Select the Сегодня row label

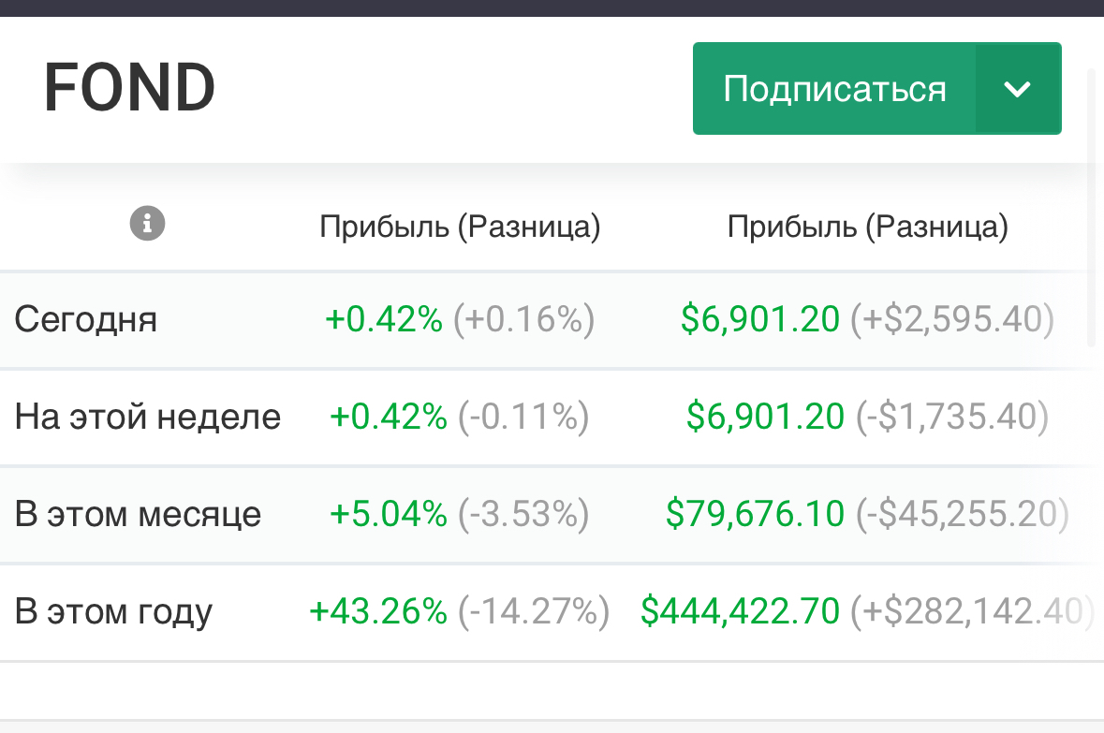[86, 320]
